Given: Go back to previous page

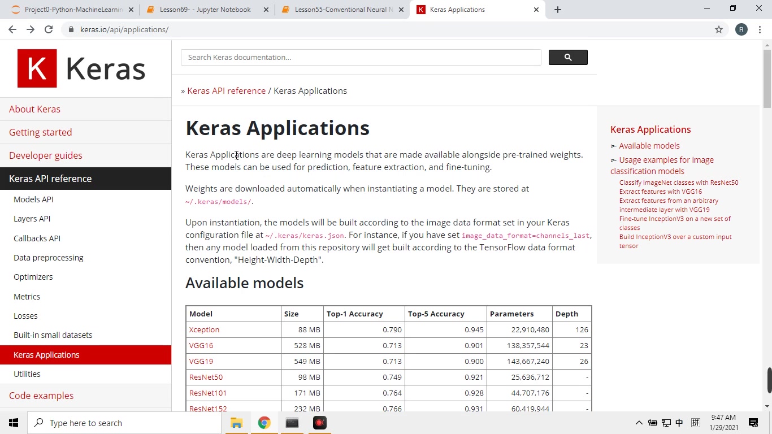Looking at the screenshot, I should coord(12,29).
